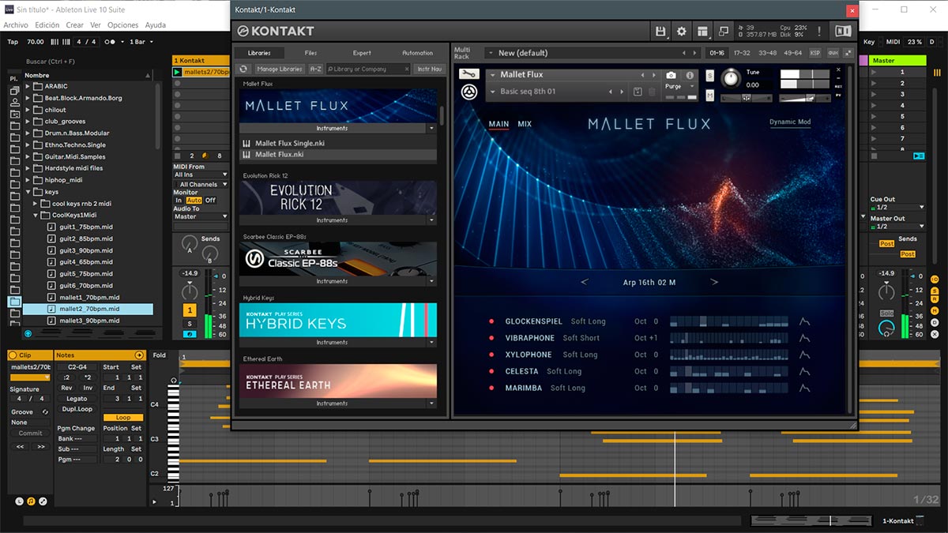The width and height of the screenshot is (948, 533).
Task: Toggle Glockenspiel layer red dot on/off
Action: click(491, 321)
